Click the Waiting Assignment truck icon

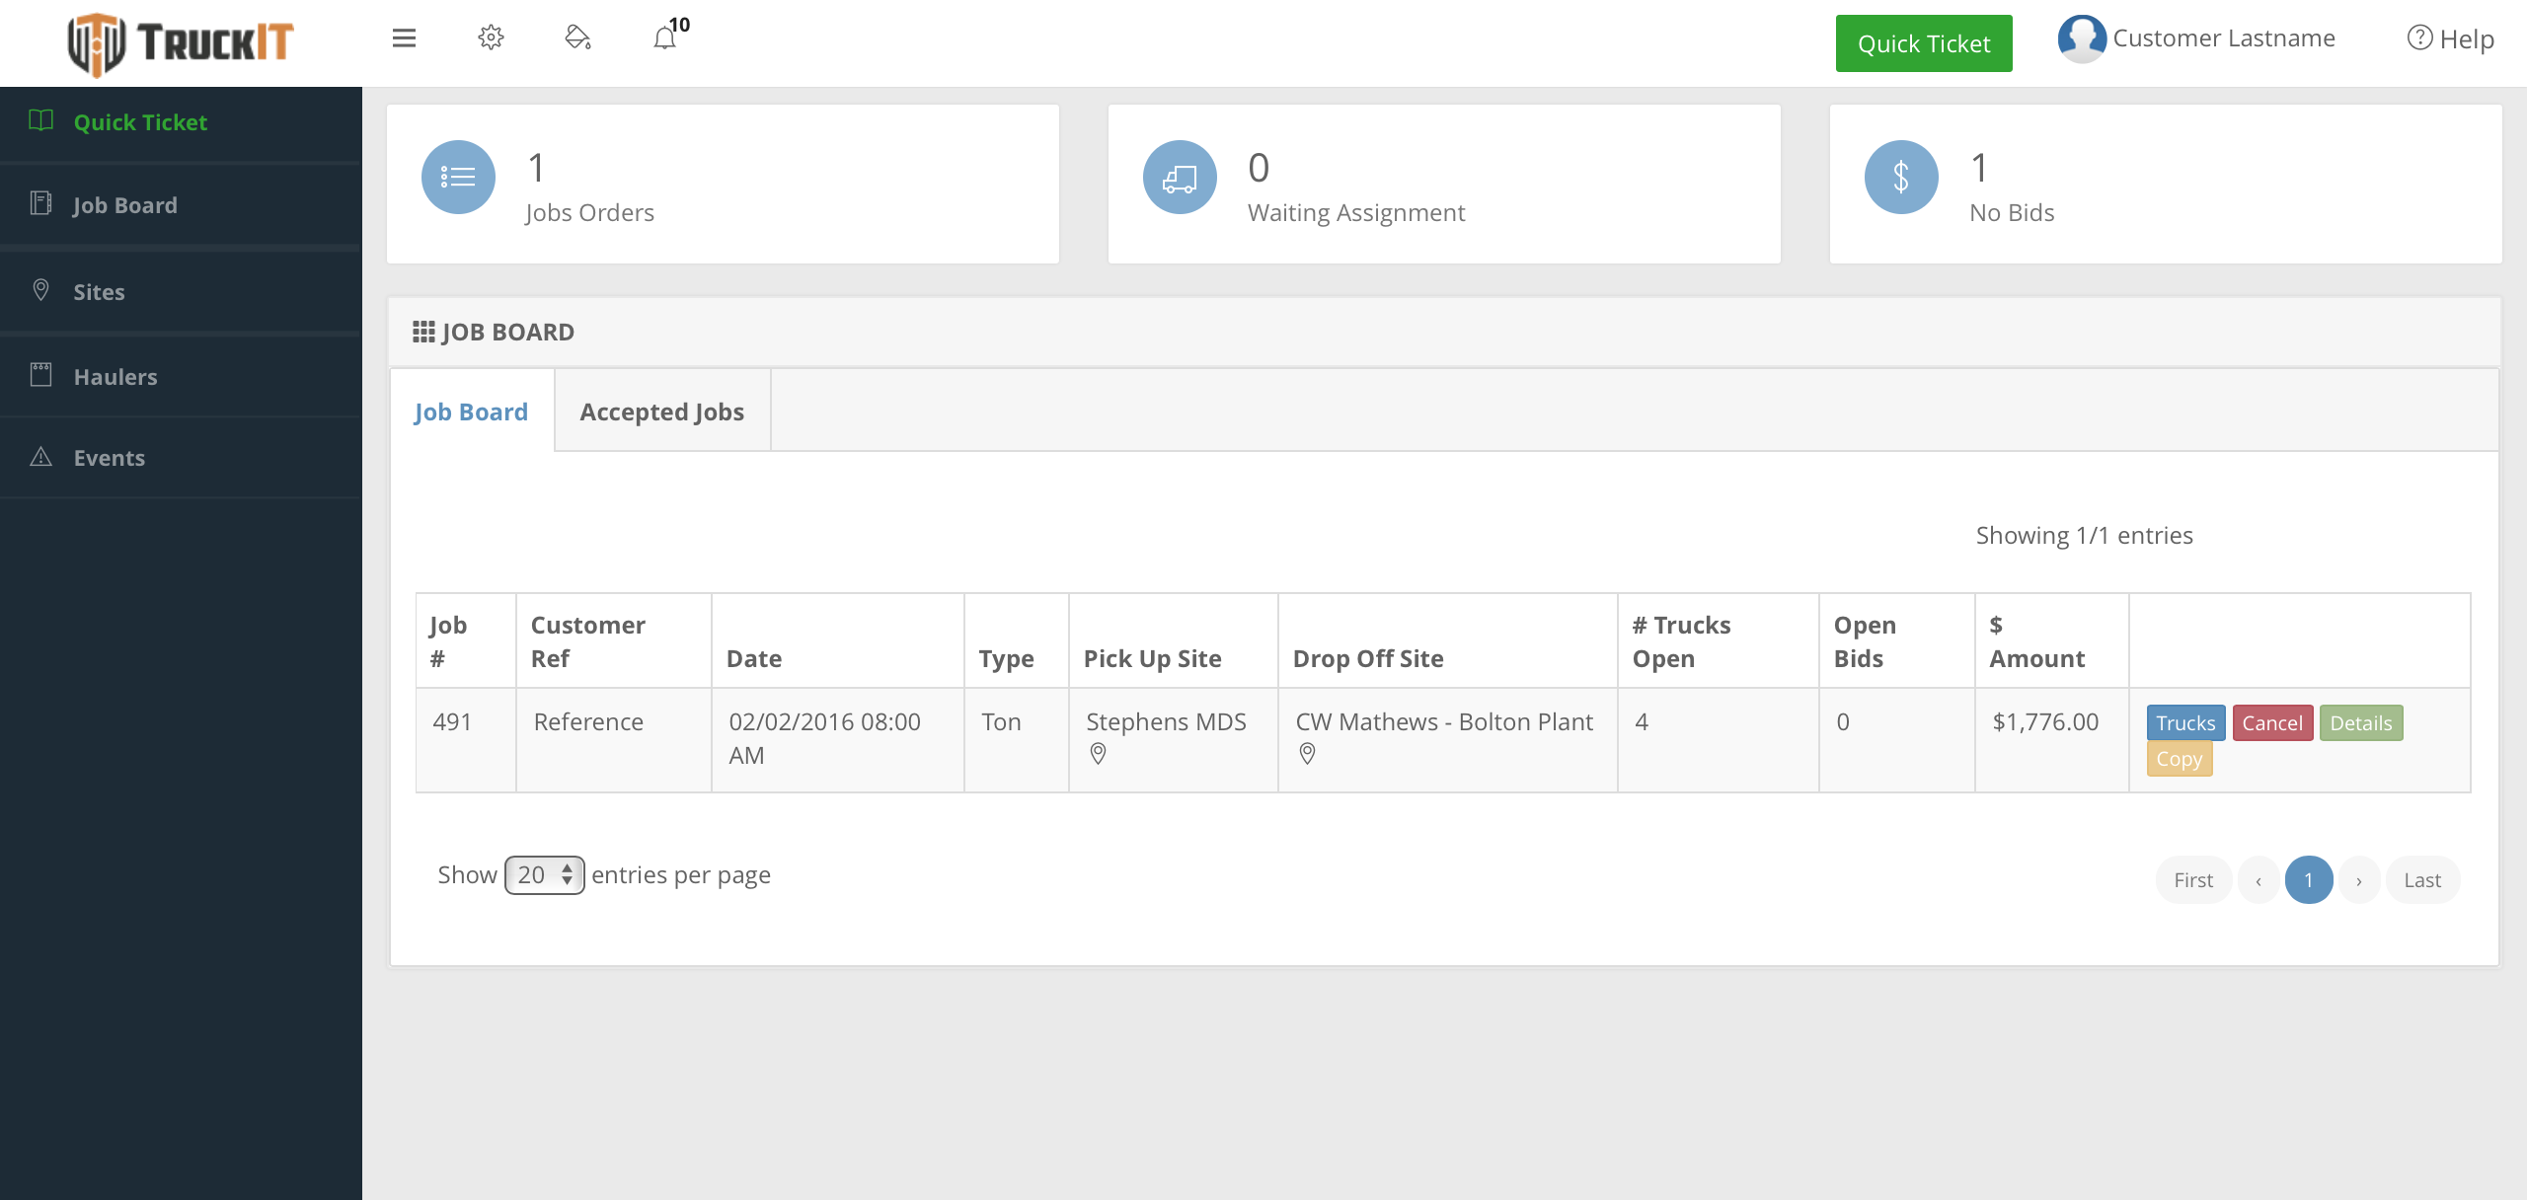1180,178
